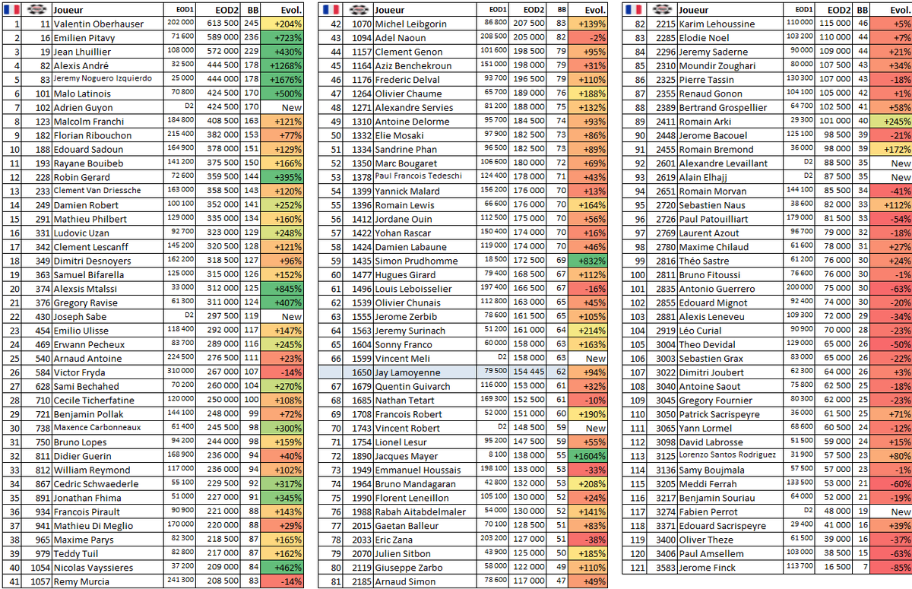
Task: Select the EOD2 header above 613 500
Action: tap(219, 11)
